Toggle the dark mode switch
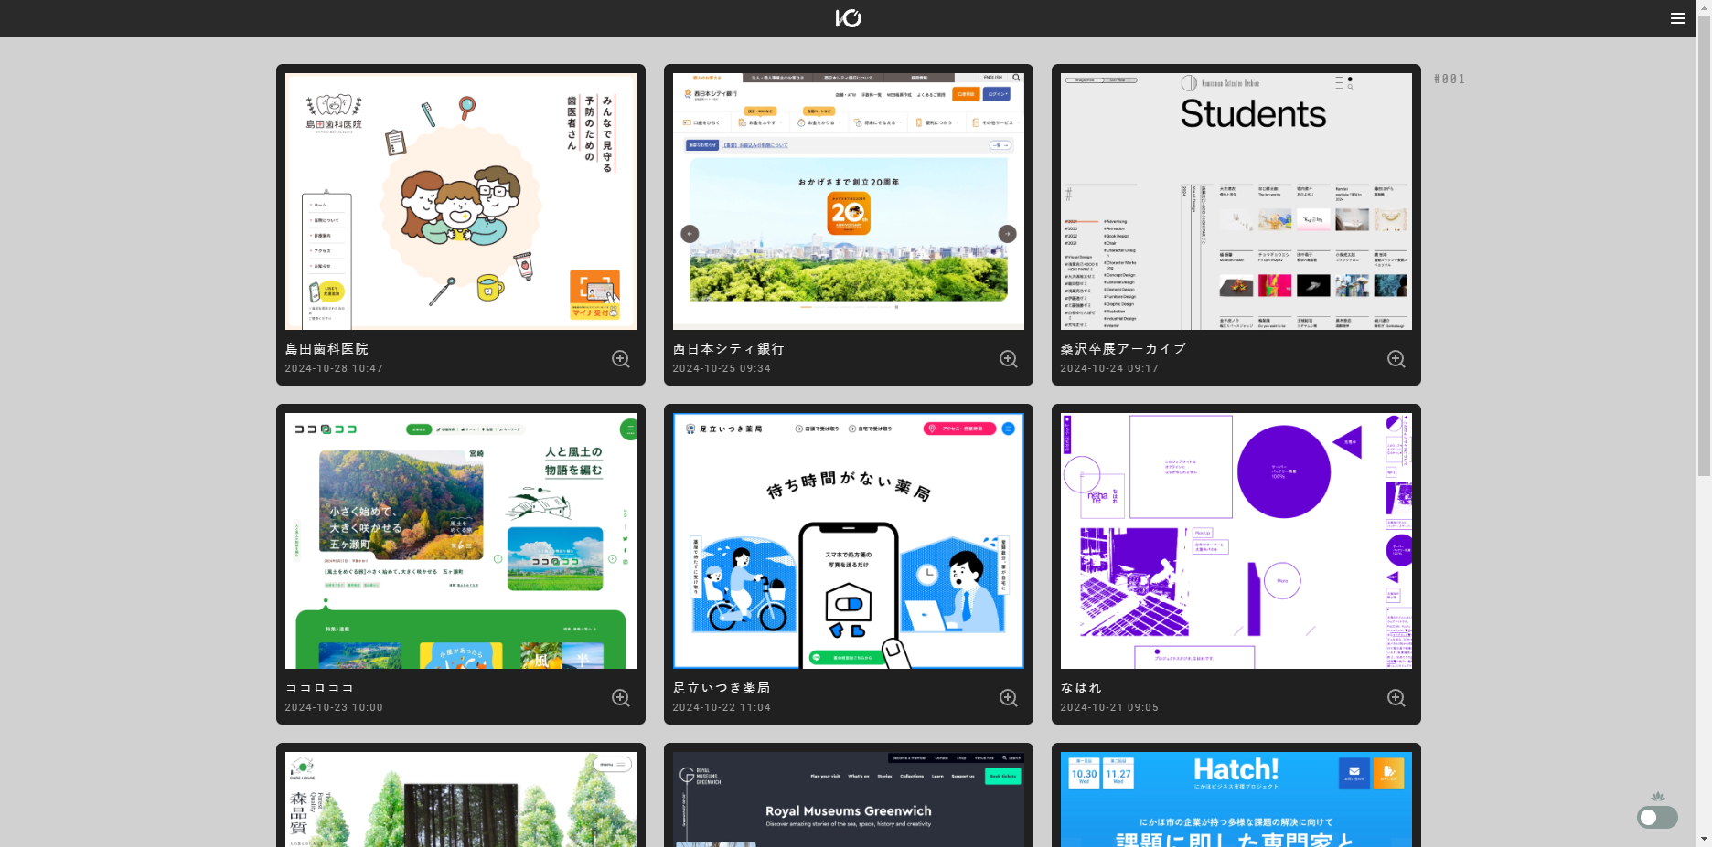The image size is (1712, 847). (1657, 817)
